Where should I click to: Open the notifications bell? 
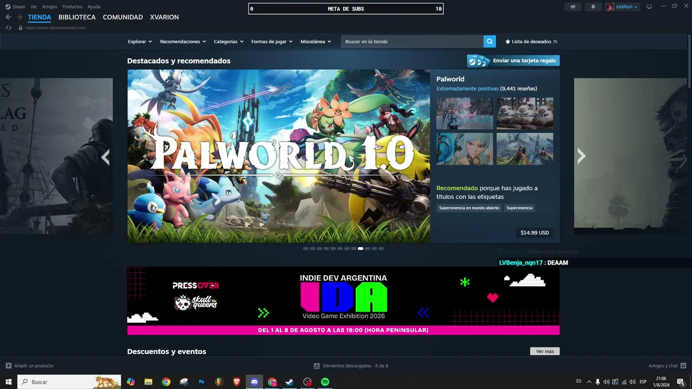[x=593, y=7]
